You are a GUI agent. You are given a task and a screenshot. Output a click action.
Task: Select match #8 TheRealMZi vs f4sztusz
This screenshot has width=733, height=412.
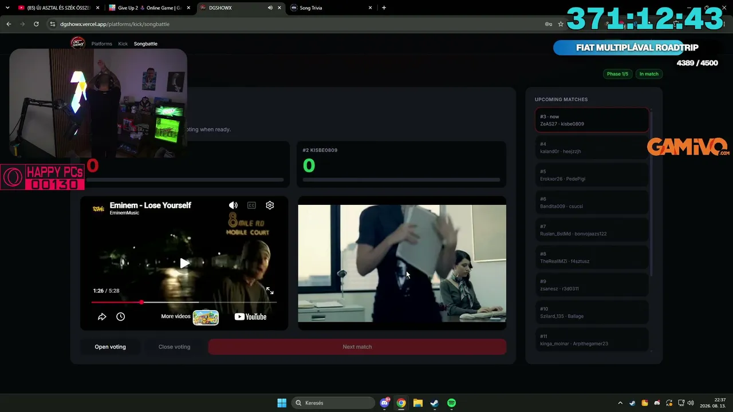[x=592, y=257]
